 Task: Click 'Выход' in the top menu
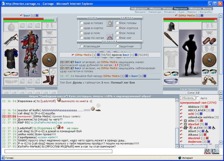tap(207, 9)
